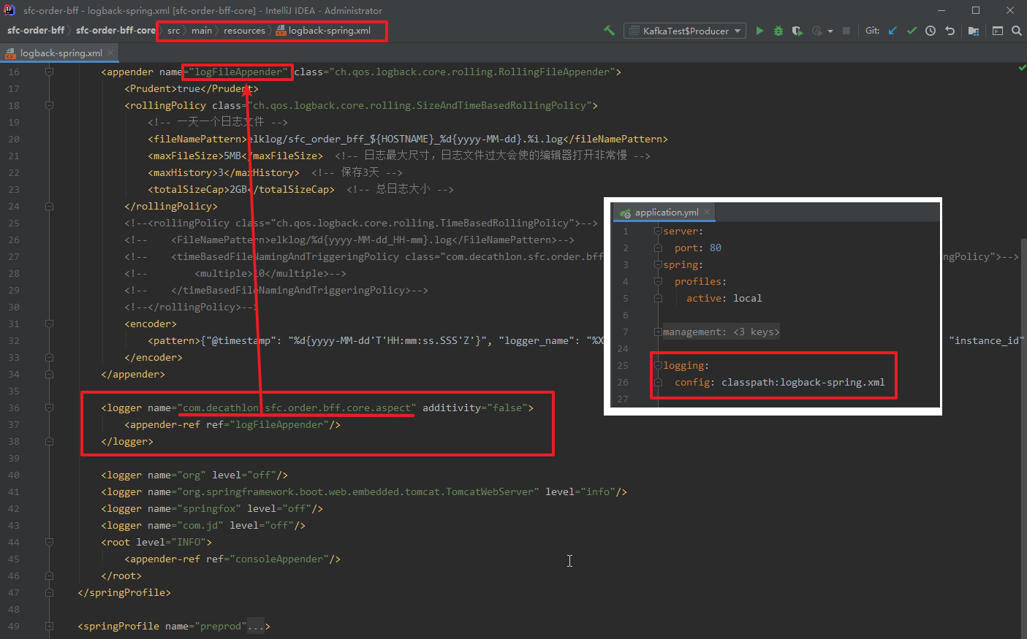Rollback changes with the Git undo arrow
This screenshot has height=639, width=1027.
(x=950, y=31)
